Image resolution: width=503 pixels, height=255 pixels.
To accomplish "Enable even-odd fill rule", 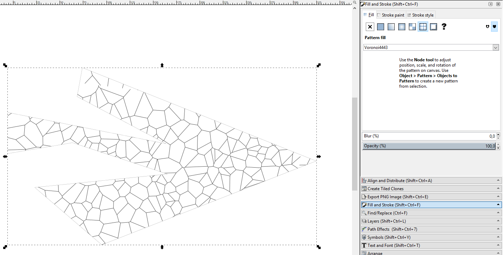I will click(x=487, y=26).
